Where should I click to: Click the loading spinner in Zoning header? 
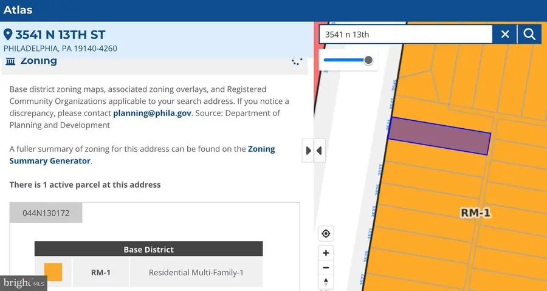coord(297,61)
